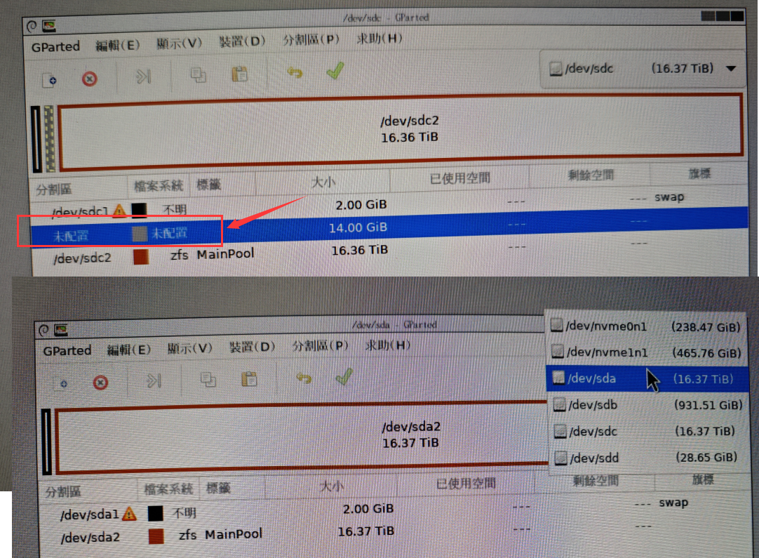This screenshot has height=558, width=759.
Task: Select /dev/sda2 block in disk graphic
Action: (302, 436)
